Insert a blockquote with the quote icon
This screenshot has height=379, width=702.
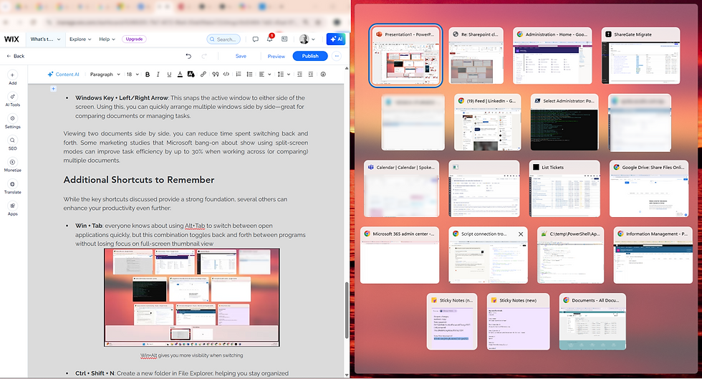(x=216, y=75)
